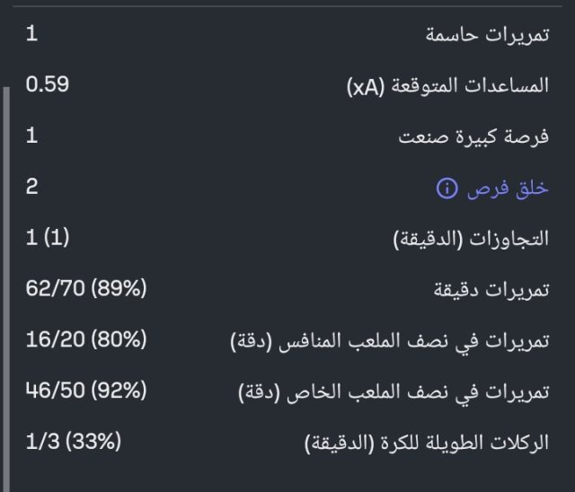
Task: Click the value 2 in the خلق فرص row
Action: click(32, 188)
